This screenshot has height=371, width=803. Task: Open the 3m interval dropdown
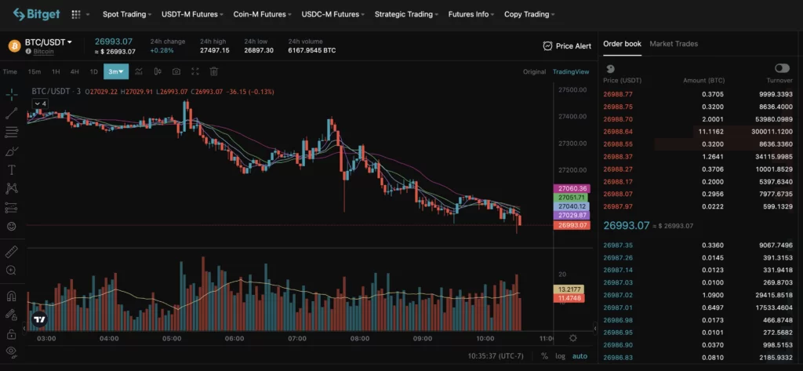click(116, 71)
